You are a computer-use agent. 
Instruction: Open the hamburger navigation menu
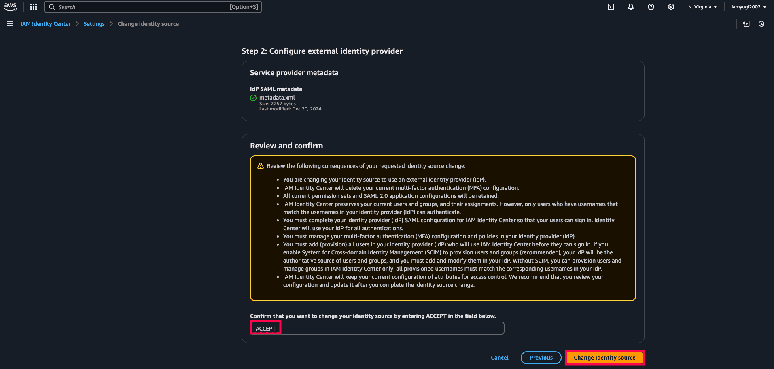click(9, 24)
